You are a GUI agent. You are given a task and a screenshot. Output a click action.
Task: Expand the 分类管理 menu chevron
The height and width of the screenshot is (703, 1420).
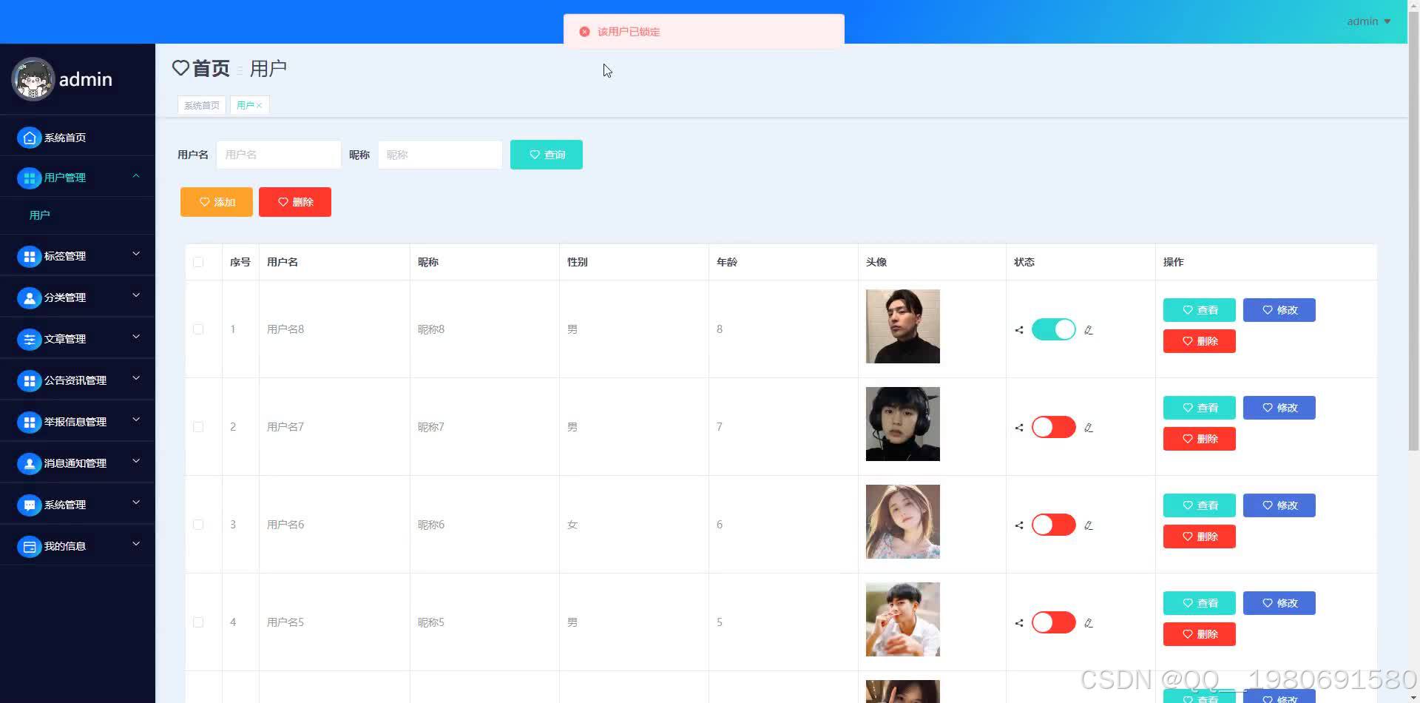136,295
